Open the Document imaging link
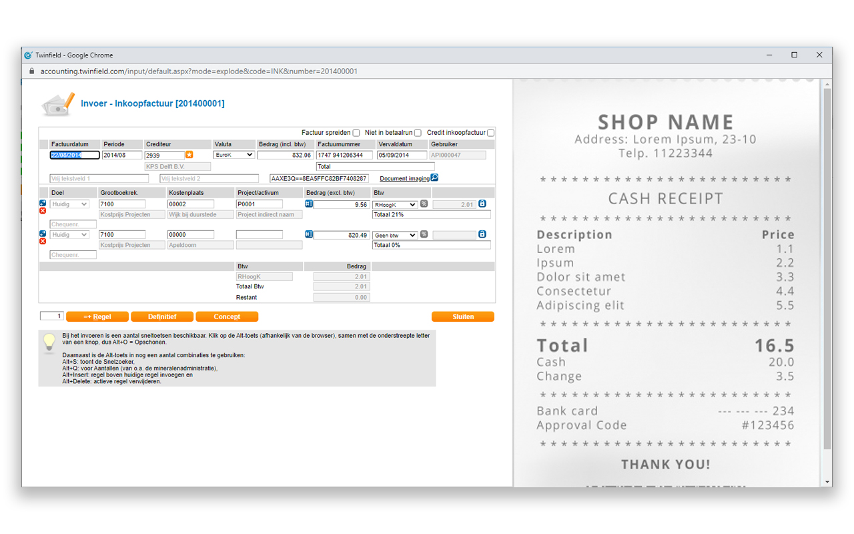 click(x=404, y=178)
